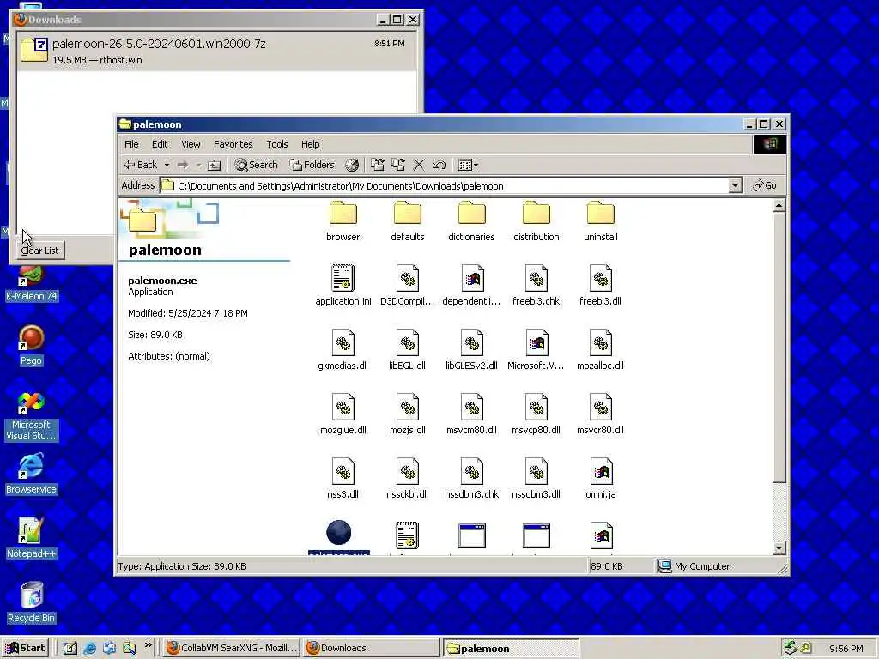879x659 pixels.
Task: Click the scroll down arrow in file list
Action: tap(779, 548)
